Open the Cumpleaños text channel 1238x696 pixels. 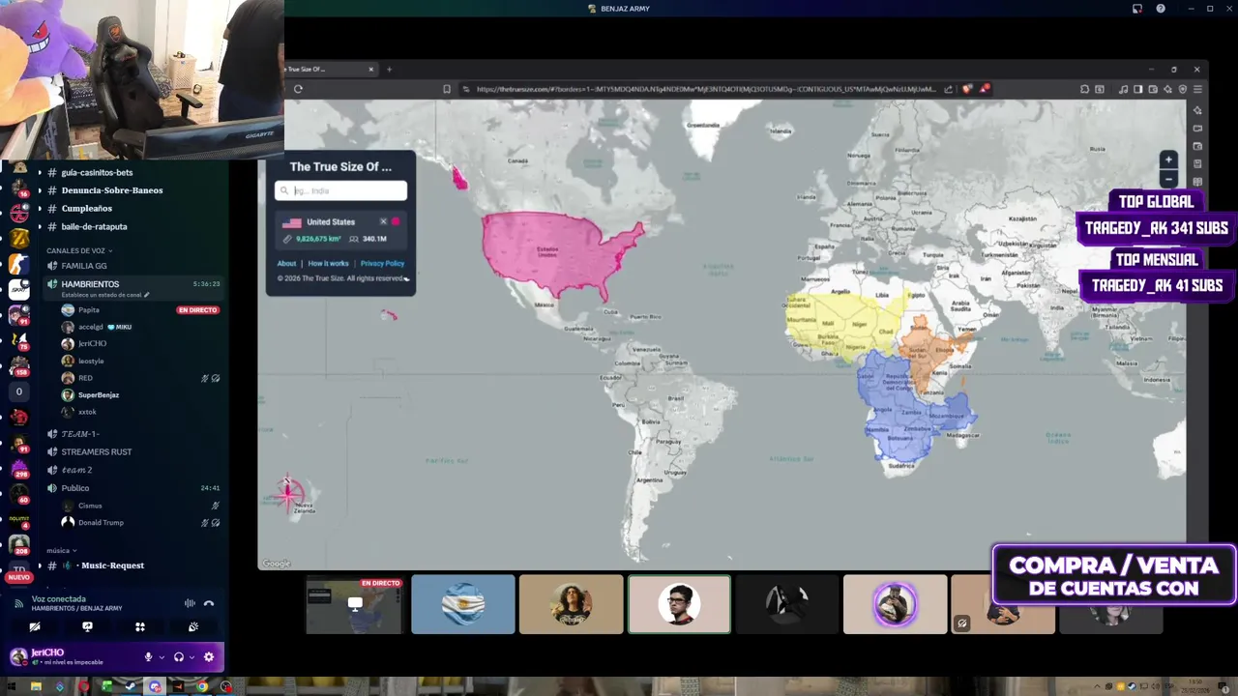[87, 209]
